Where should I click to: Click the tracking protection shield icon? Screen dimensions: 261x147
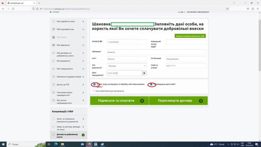[34, 9]
